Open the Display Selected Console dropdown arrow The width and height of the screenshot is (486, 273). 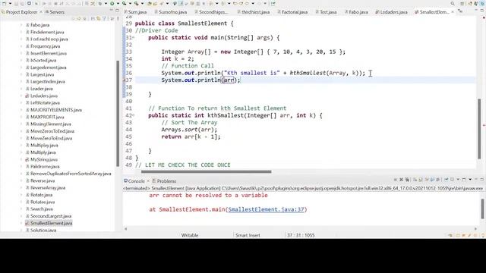coord(458,180)
